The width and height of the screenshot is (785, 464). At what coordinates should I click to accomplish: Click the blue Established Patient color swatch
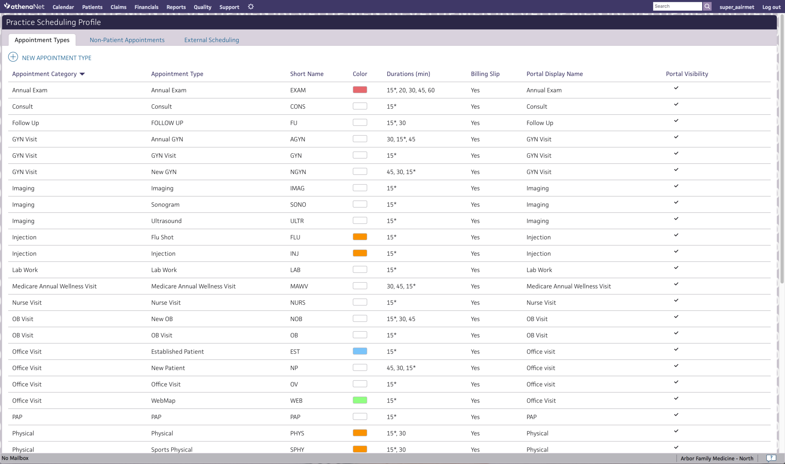pos(360,351)
